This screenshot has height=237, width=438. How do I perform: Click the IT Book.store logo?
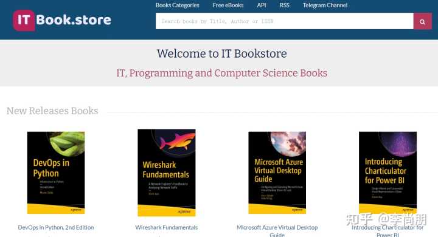click(x=62, y=20)
